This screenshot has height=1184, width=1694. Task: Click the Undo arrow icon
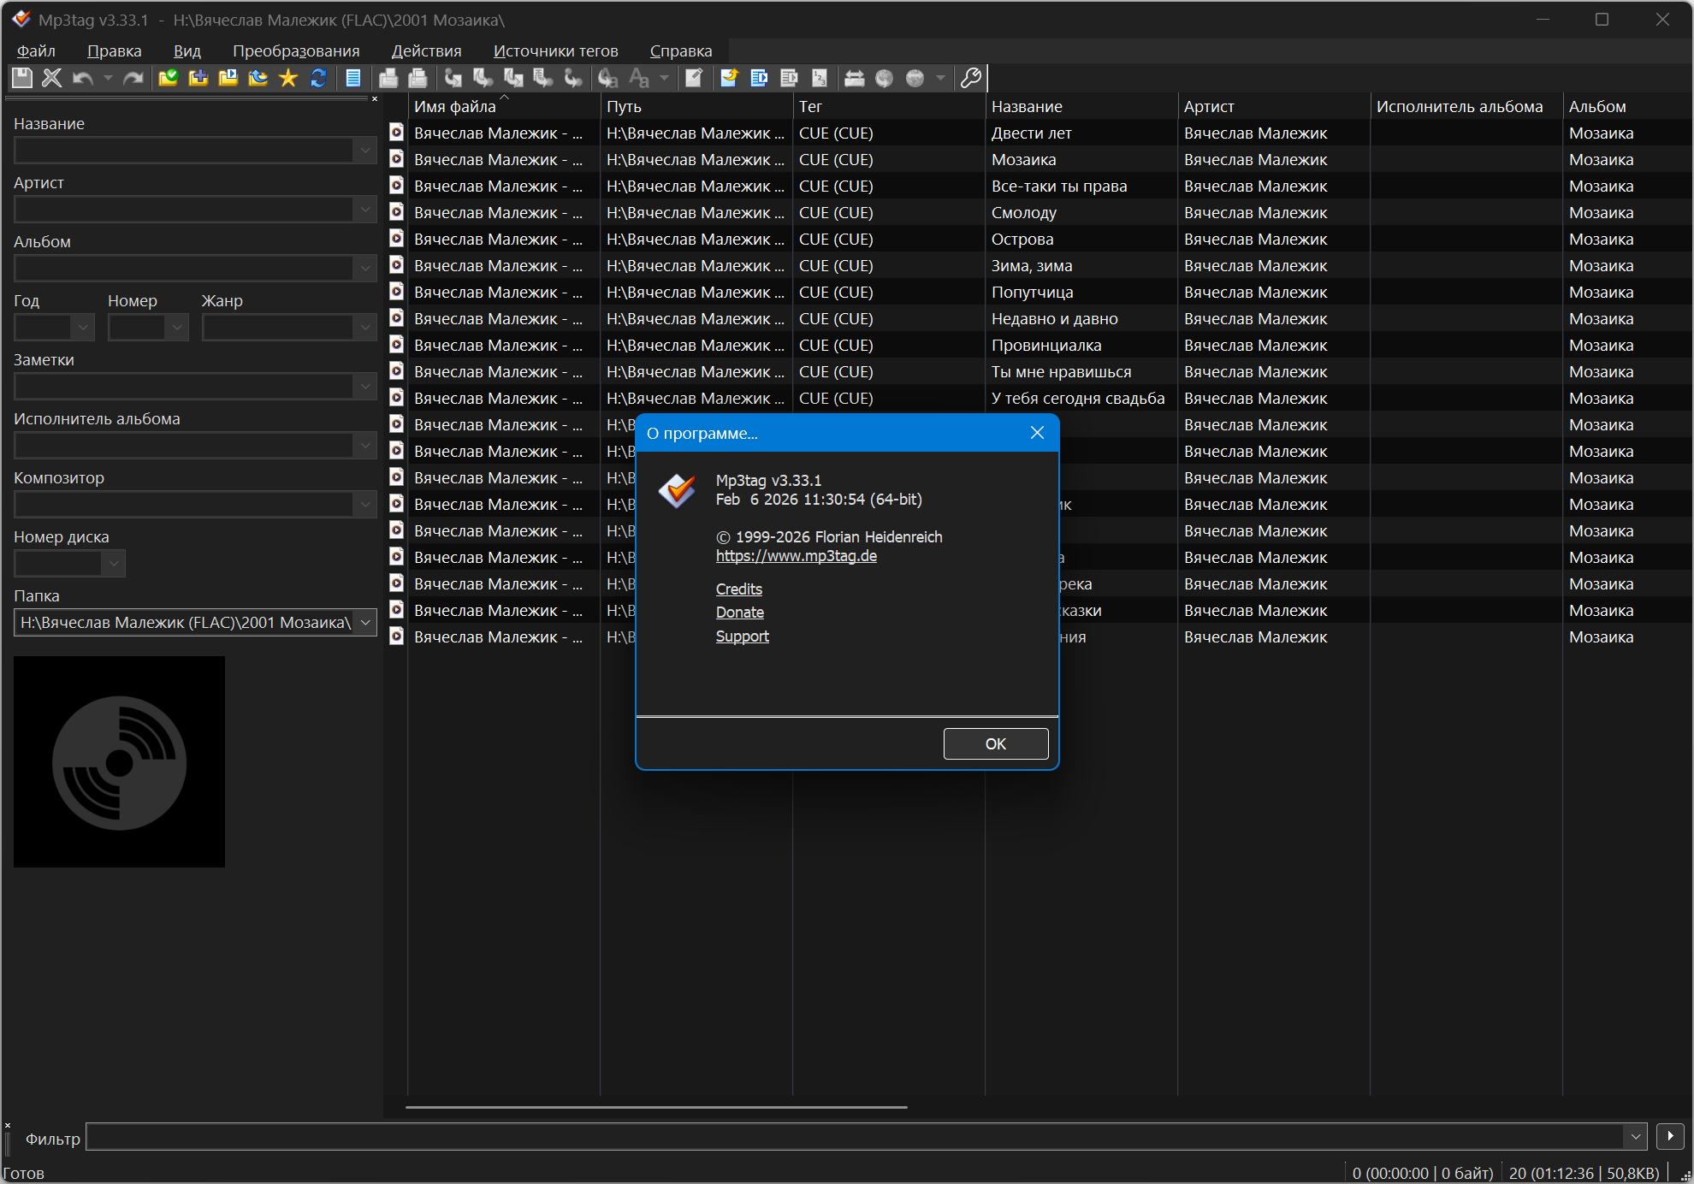pyautogui.click(x=82, y=78)
